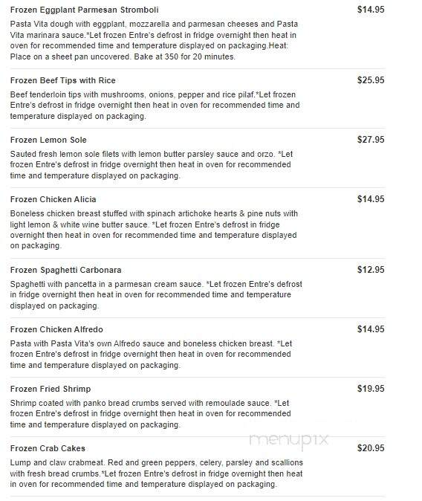
Task: Select the $25.95 Beef Tips price
Action: coord(371,80)
